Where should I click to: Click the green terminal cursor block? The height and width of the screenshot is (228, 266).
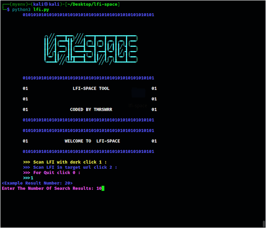point(103,189)
